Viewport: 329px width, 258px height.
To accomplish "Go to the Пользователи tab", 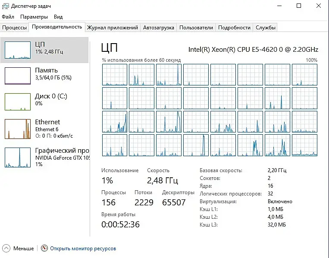I will pyautogui.click(x=196, y=27).
